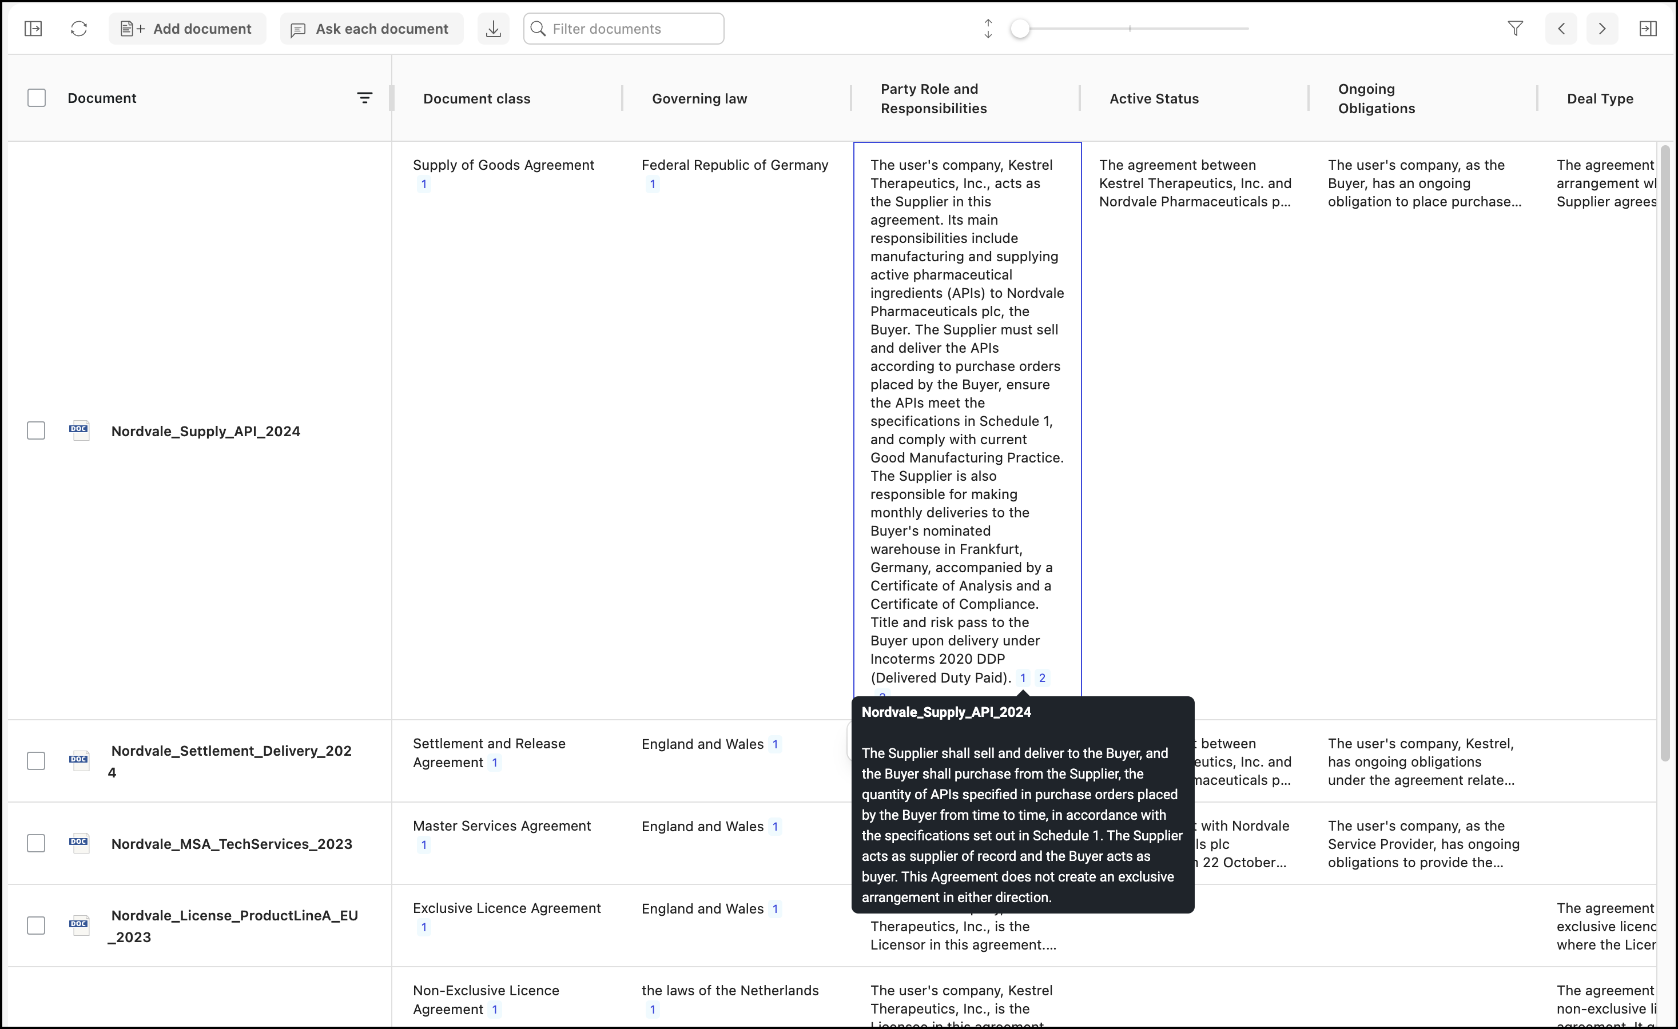Click the vertical scrollbar of the table
The height and width of the screenshot is (1029, 1678).
point(1666,453)
